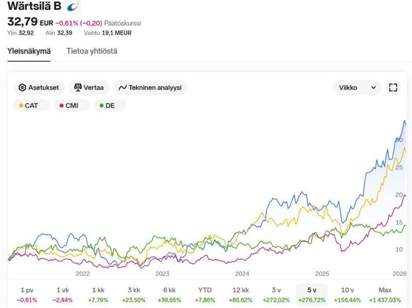
Task: Choose the 12 kk period
Action: 241,295
